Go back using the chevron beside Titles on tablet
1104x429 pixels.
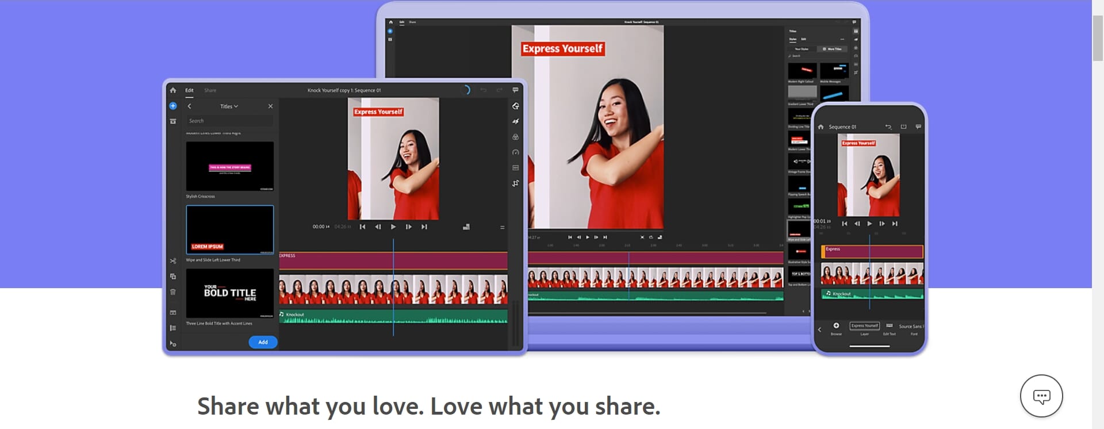pyautogui.click(x=189, y=106)
